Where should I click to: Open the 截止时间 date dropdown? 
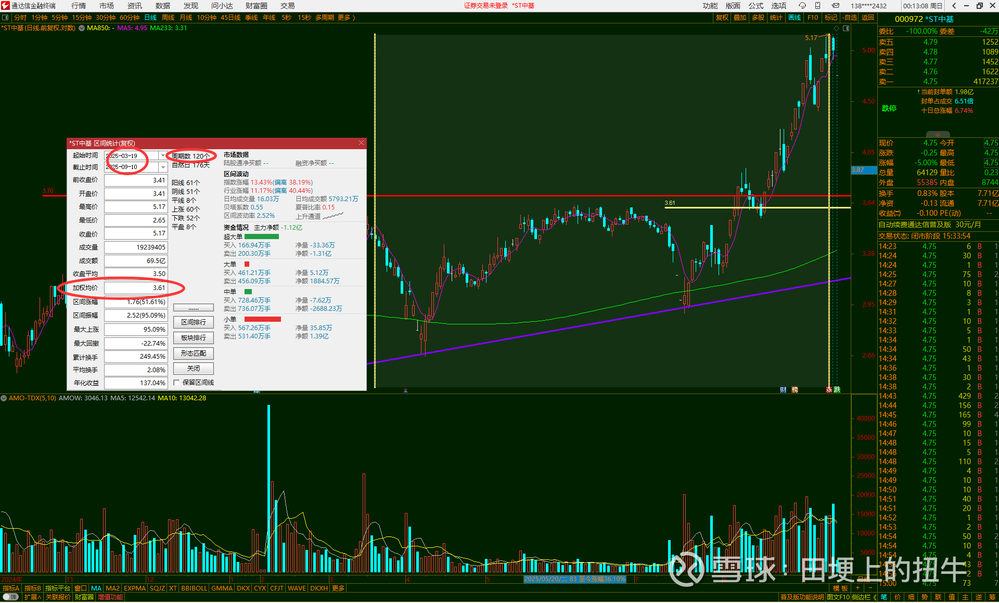(163, 167)
